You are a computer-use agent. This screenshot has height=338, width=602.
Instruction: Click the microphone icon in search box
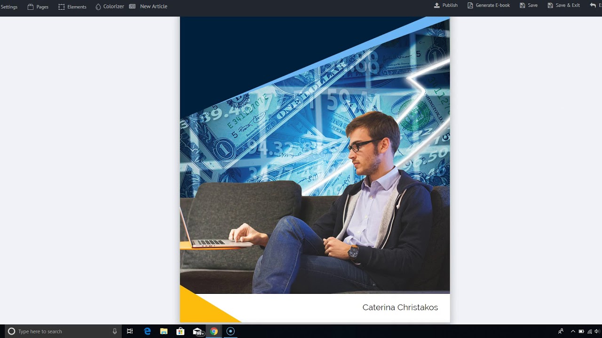tap(114, 331)
